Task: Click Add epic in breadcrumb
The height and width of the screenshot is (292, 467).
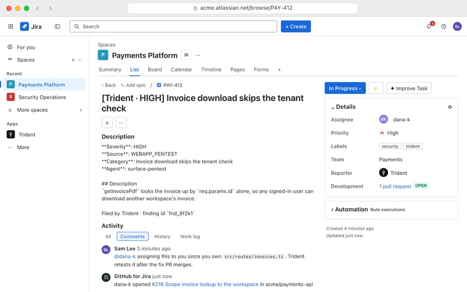Action: click(x=133, y=85)
